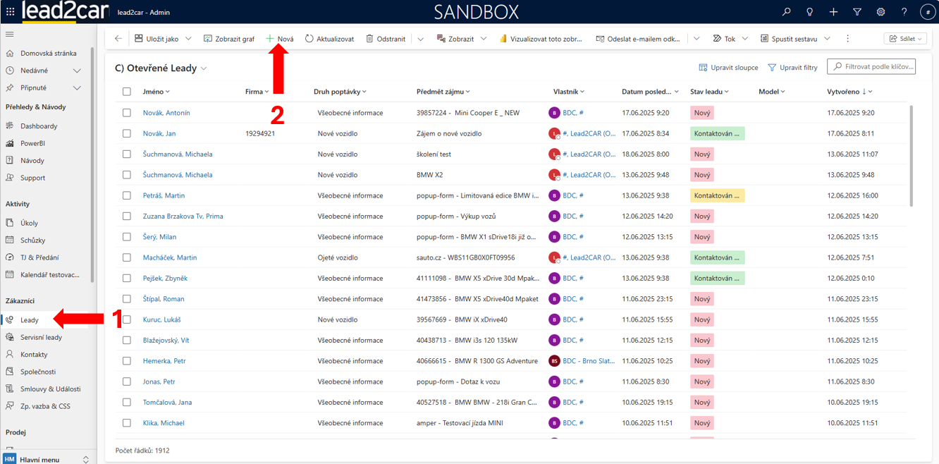
Task: Open the Sdílet dropdown button
Action: [906, 39]
